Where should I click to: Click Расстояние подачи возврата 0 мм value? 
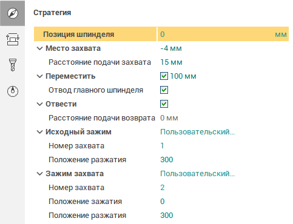pyautogui.click(x=169, y=118)
